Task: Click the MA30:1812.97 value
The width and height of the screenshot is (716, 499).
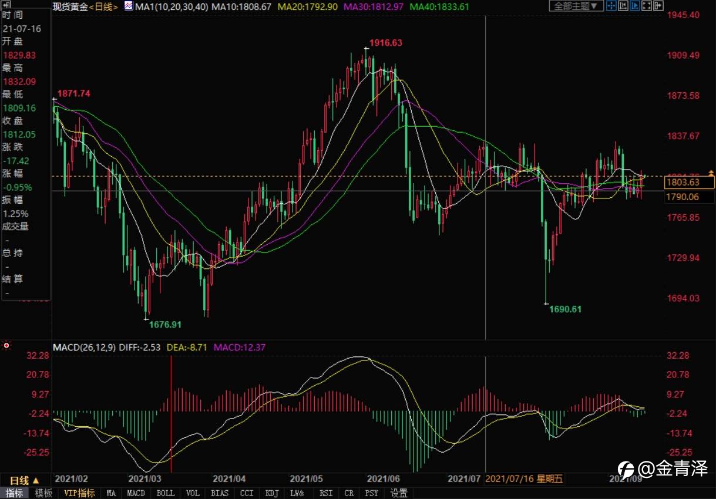Action: point(373,6)
